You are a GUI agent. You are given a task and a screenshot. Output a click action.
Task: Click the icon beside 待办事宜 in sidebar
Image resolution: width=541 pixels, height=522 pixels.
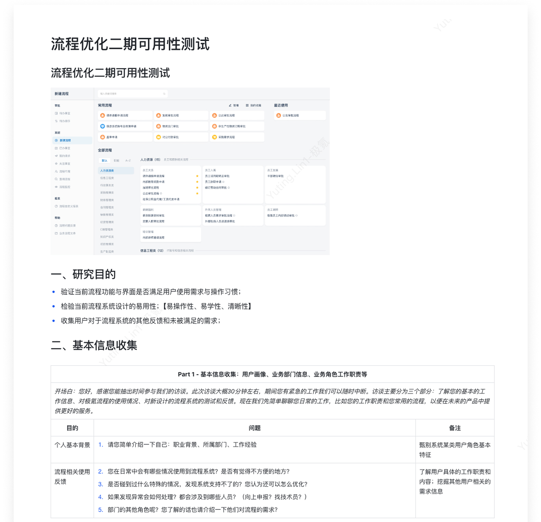click(x=56, y=113)
